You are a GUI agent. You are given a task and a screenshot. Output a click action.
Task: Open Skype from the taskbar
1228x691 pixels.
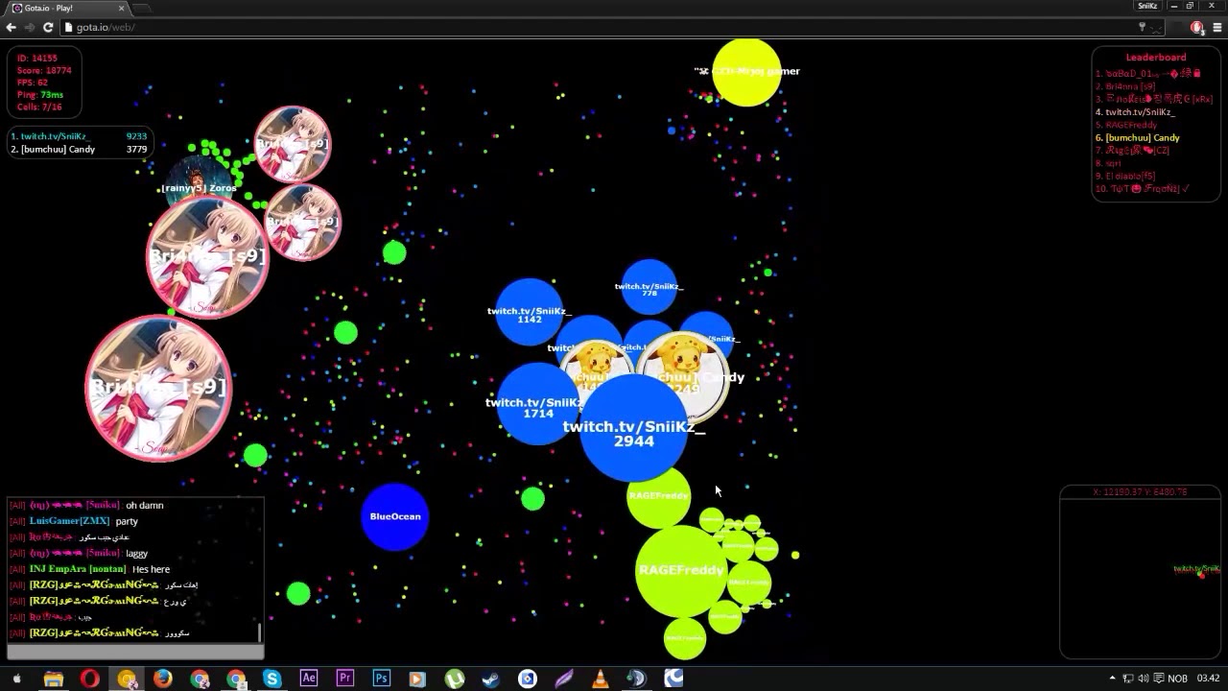[x=272, y=679]
